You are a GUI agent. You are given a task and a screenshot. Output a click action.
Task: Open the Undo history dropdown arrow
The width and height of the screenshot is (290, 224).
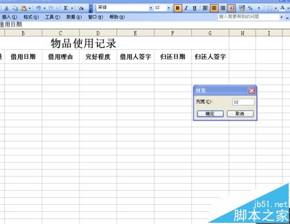coord(45,8)
